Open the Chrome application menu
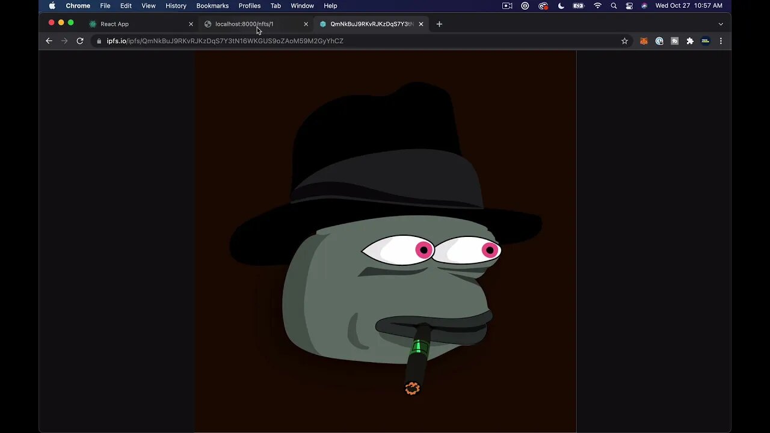This screenshot has width=770, height=433. (x=78, y=5)
